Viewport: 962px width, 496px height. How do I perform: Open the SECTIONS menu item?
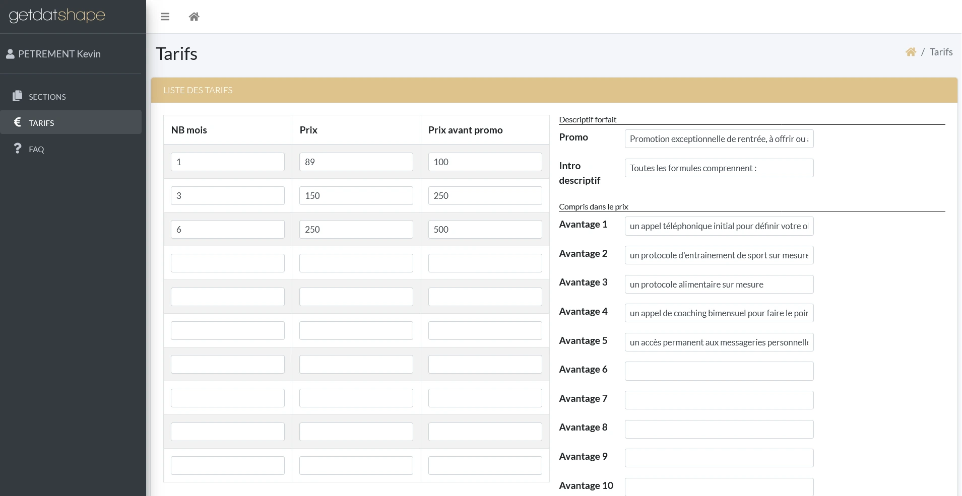pos(47,97)
